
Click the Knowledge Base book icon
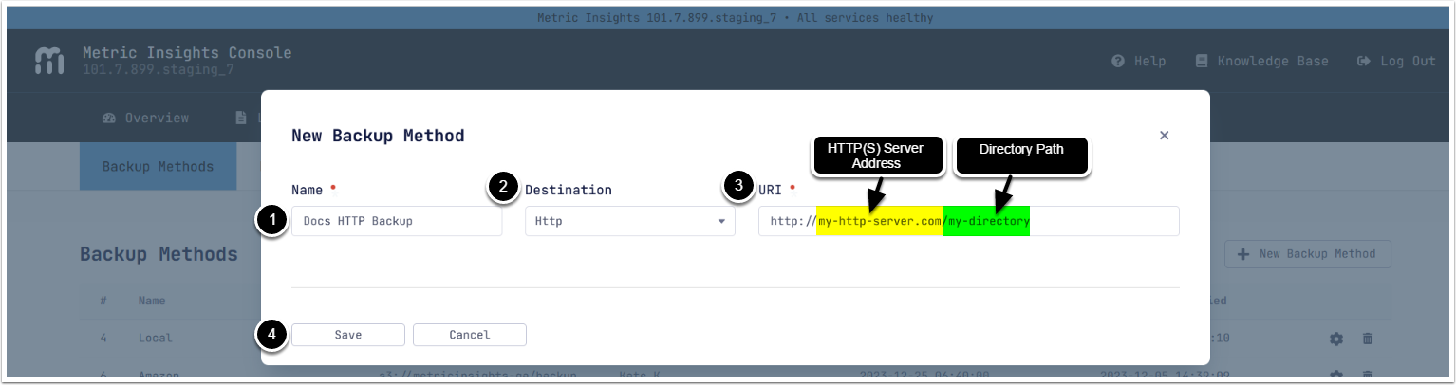tap(1201, 61)
